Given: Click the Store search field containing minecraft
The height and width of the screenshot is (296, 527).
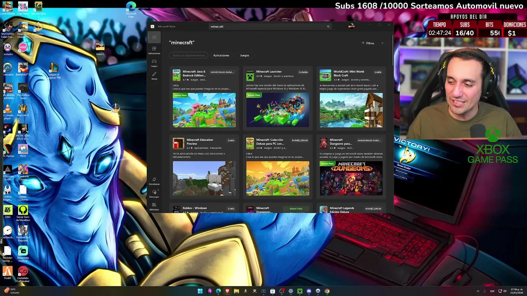Looking at the screenshot, I should [x=270, y=26].
